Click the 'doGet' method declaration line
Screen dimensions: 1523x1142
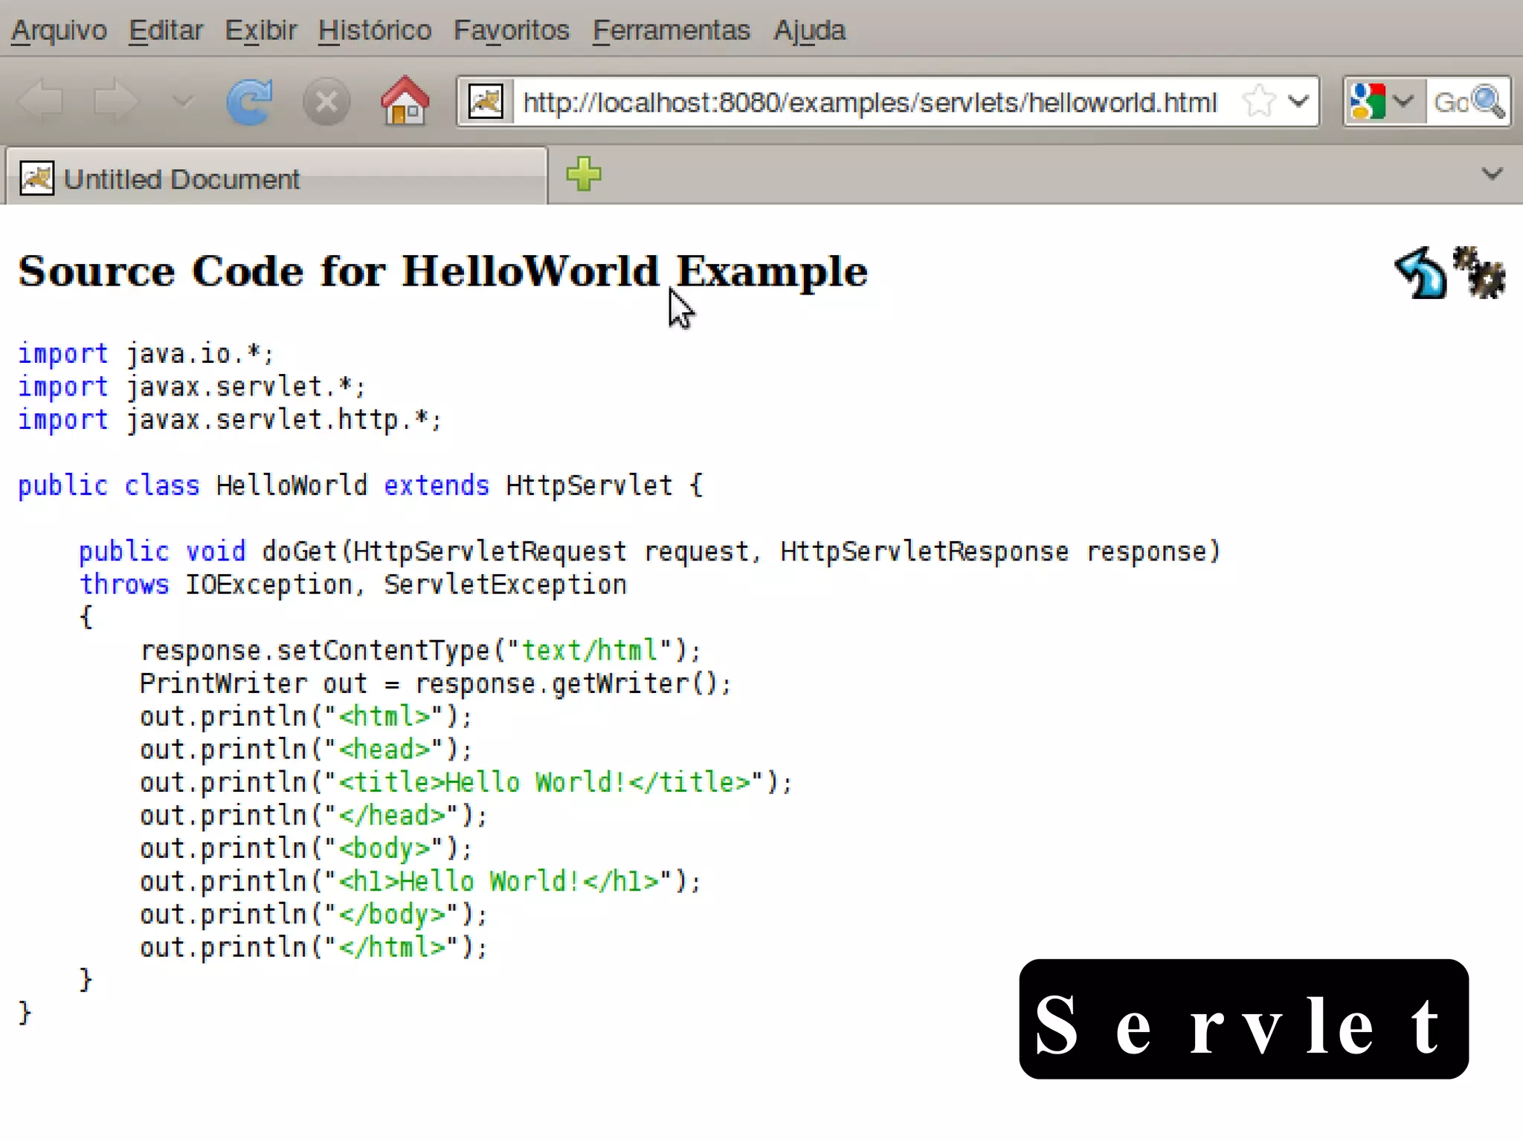(650, 551)
